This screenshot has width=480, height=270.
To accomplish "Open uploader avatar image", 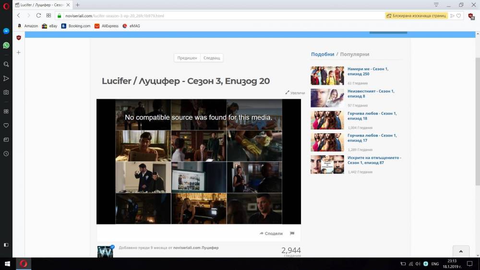I will [x=105, y=251].
